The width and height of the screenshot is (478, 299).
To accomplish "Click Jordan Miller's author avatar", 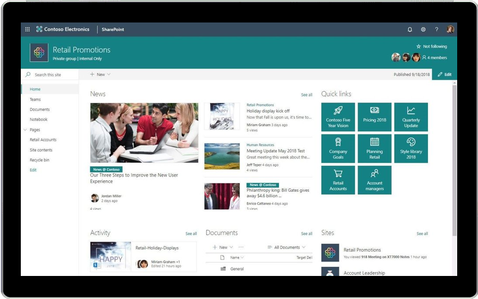I will click(x=95, y=198).
